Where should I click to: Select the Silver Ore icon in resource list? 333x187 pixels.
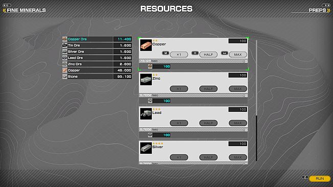click(x=65, y=52)
